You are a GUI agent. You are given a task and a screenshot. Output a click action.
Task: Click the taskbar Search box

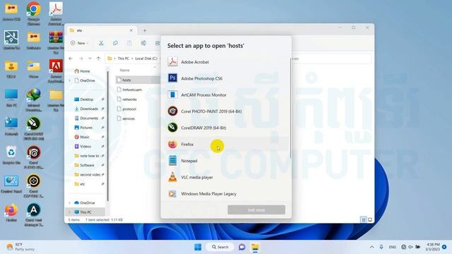220,247
